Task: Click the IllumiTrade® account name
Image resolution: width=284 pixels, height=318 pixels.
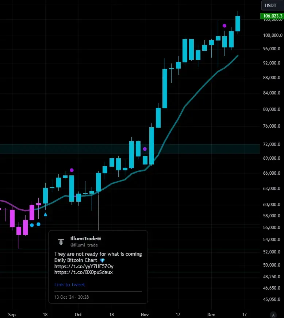Action: 85,238
